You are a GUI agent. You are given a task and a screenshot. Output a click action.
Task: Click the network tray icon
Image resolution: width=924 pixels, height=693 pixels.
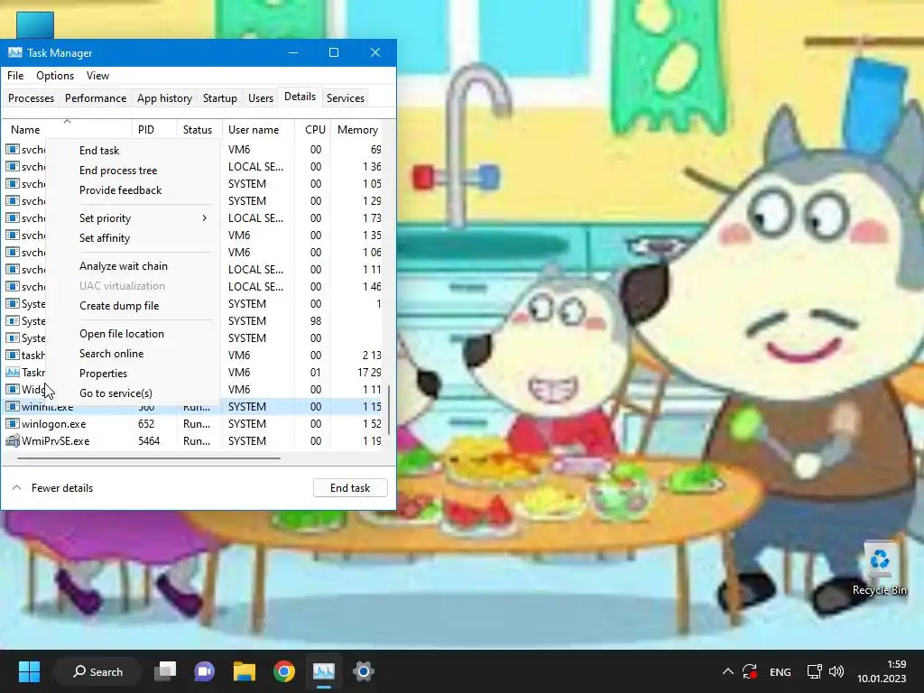(x=815, y=671)
